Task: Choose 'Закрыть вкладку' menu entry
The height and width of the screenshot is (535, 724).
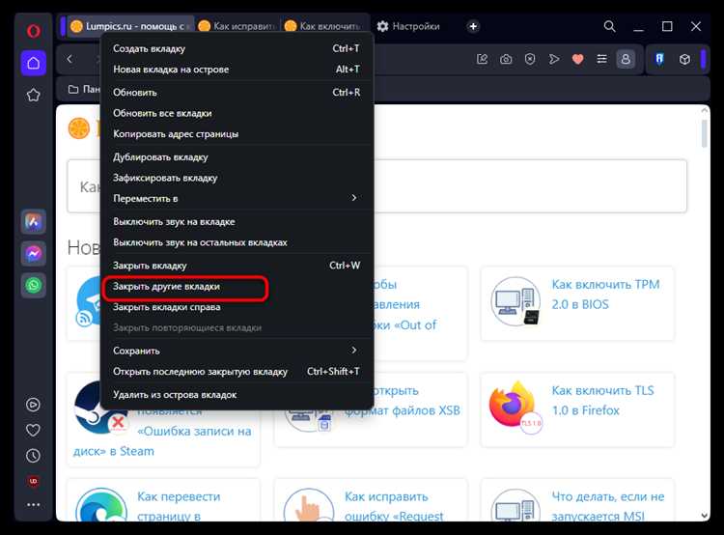Action: point(237,266)
